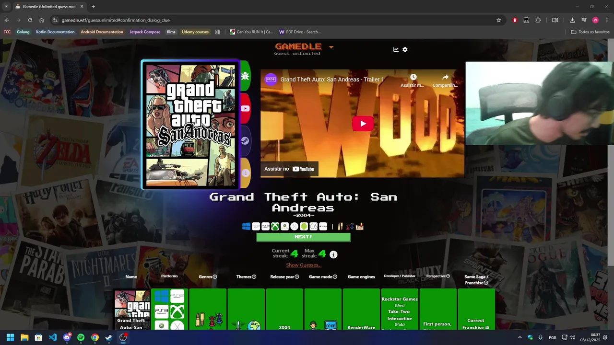The height and width of the screenshot is (345, 614).
Task: Open the Chrome three-dot menu
Action: [607, 20]
